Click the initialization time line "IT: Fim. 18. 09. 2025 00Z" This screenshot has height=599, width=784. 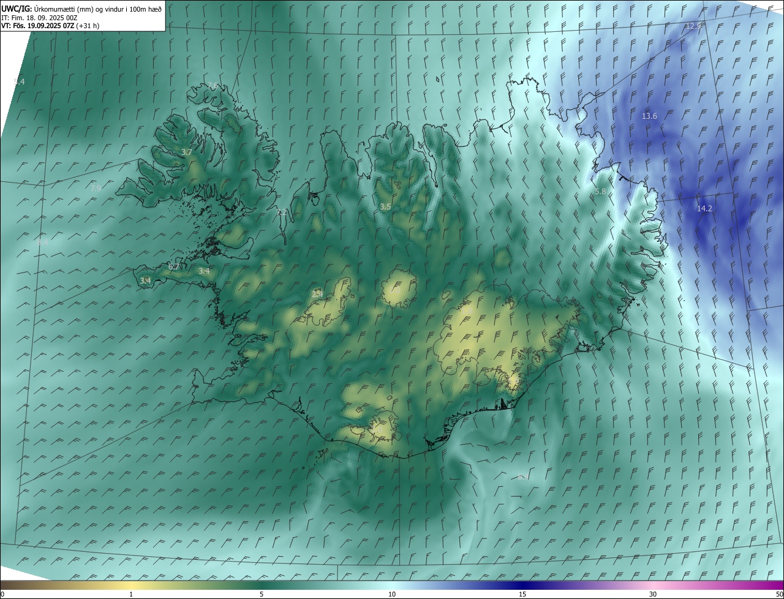pos(39,18)
